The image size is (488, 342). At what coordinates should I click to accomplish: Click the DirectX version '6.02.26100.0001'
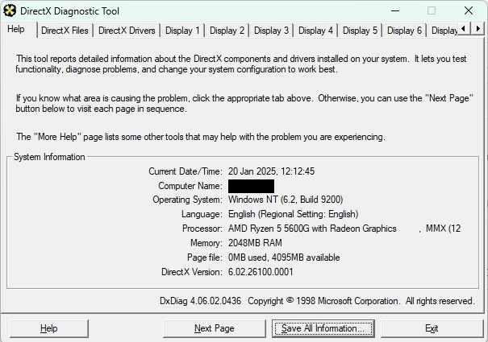point(261,272)
